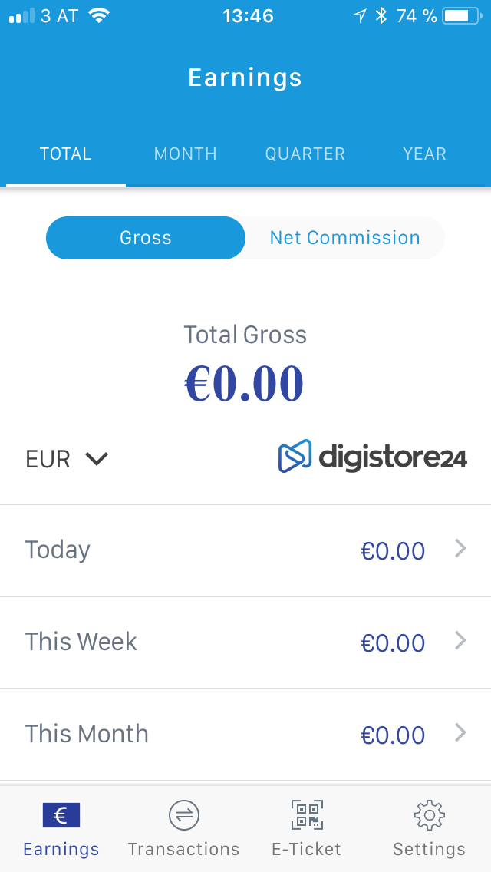
Task: Open the E-Ticket QR code icon
Action: click(307, 815)
